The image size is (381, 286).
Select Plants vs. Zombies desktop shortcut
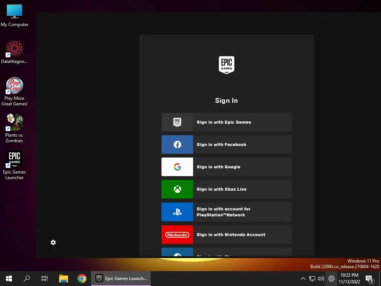[15, 128]
